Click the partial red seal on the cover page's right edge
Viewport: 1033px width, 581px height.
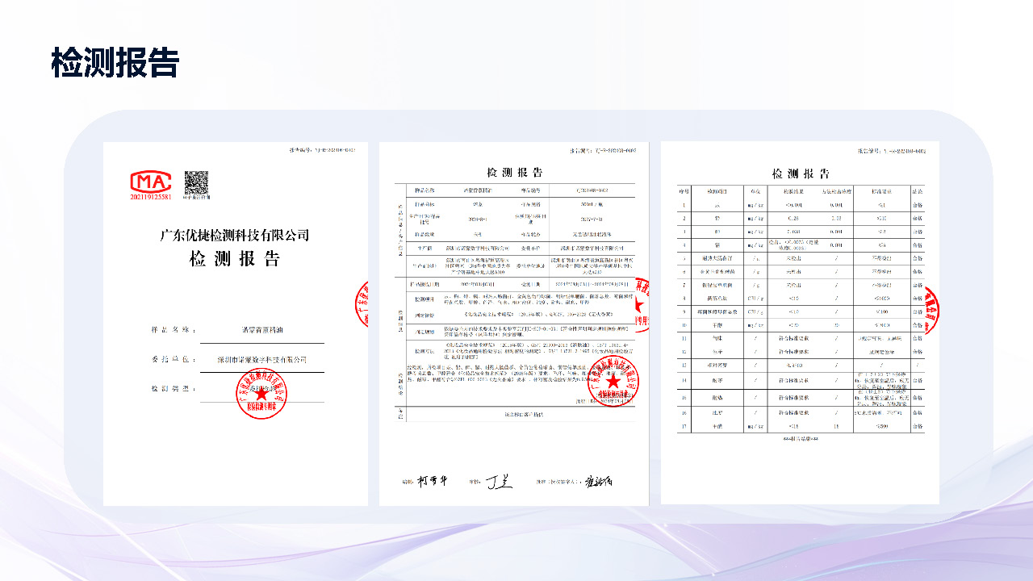(362, 304)
